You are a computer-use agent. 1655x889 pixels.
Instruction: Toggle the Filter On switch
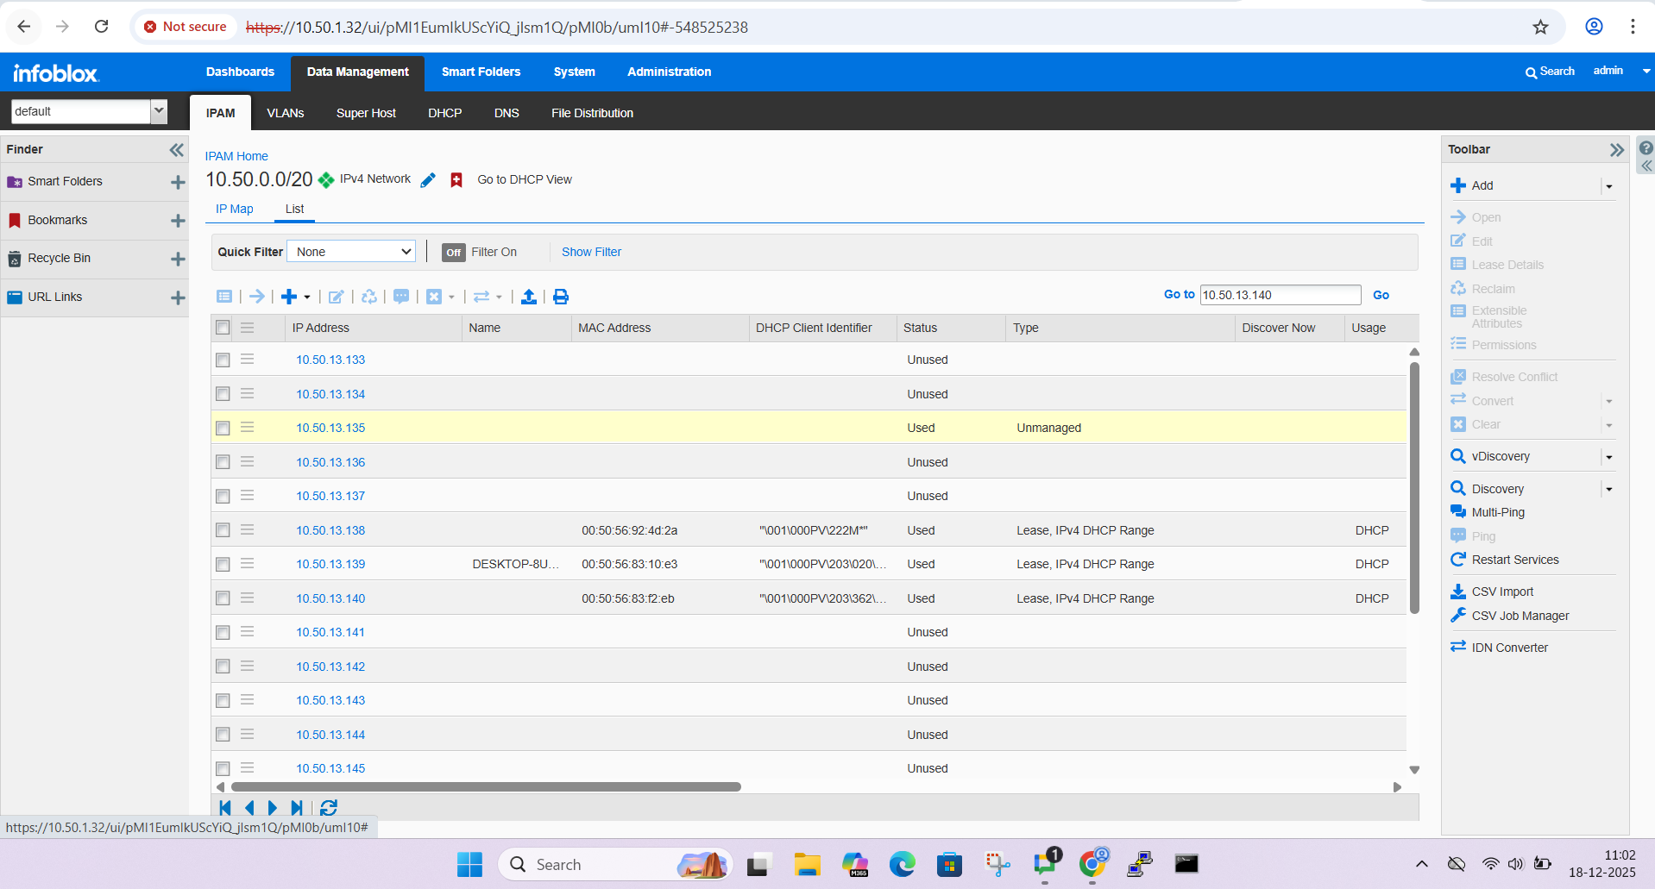pyautogui.click(x=454, y=253)
